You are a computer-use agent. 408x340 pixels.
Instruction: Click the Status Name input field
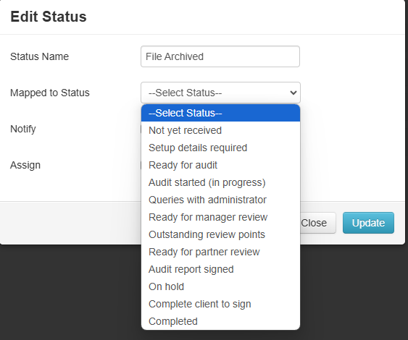[x=220, y=56]
